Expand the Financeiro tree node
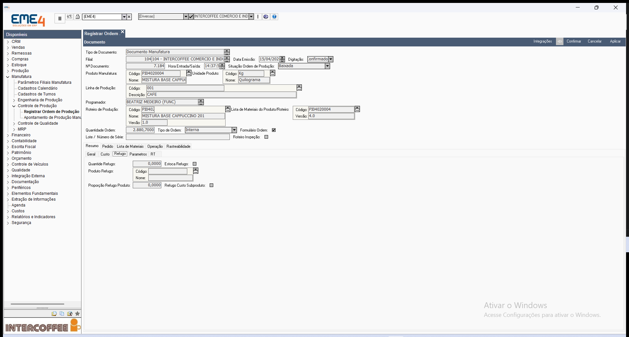 tap(8, 135)
